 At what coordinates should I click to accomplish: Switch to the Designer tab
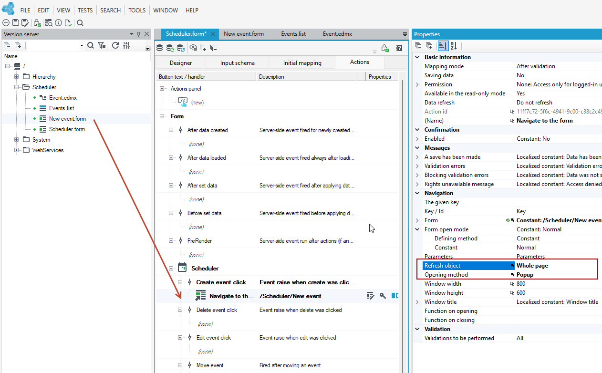coord(181,63)
